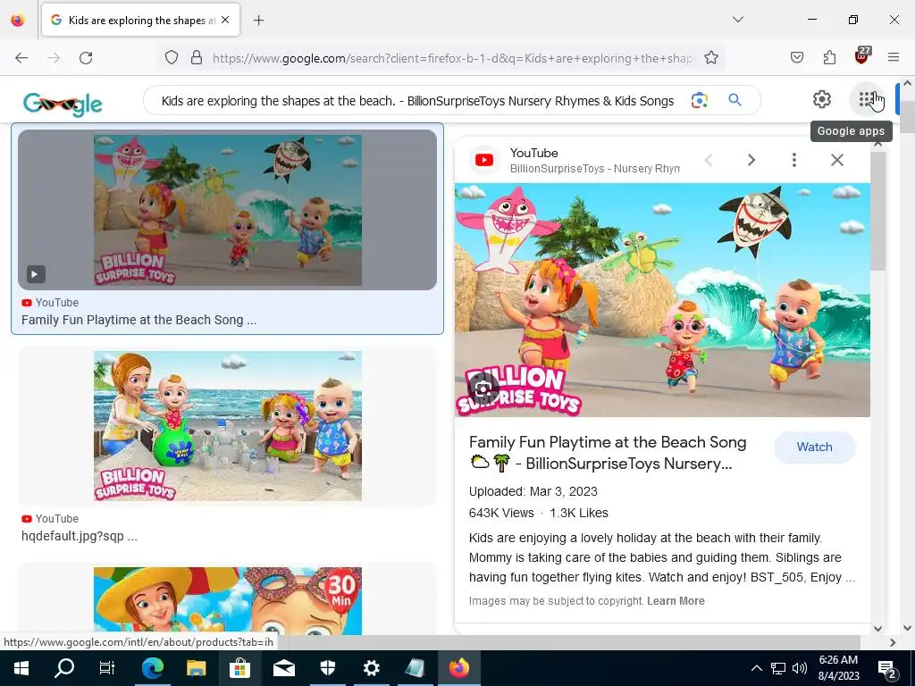915x686 pixels.
Task: Launch Microsoft Edge from the taskbar
Action: tap(152, 668)
